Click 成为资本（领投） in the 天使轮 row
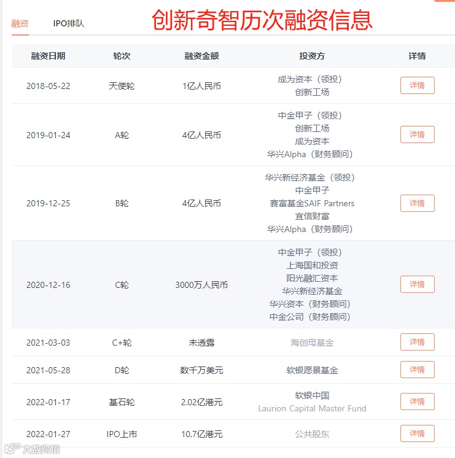 (309, 79)
